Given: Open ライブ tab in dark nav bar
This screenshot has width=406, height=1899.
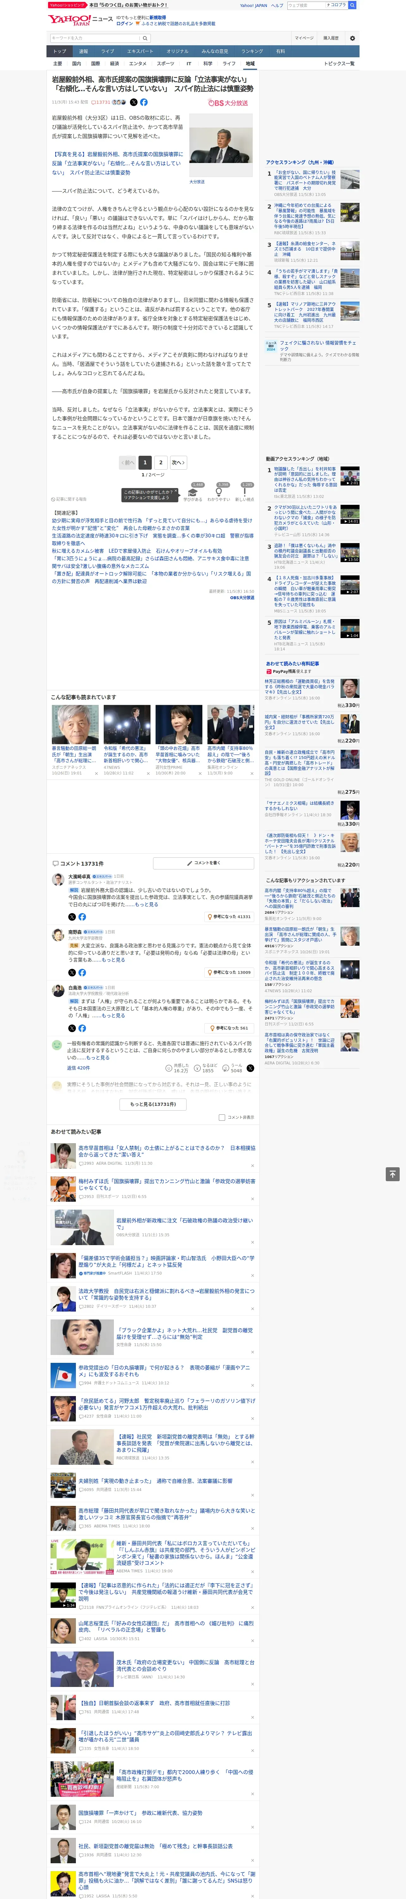Looking at the screenshot, I should [108, 51].
